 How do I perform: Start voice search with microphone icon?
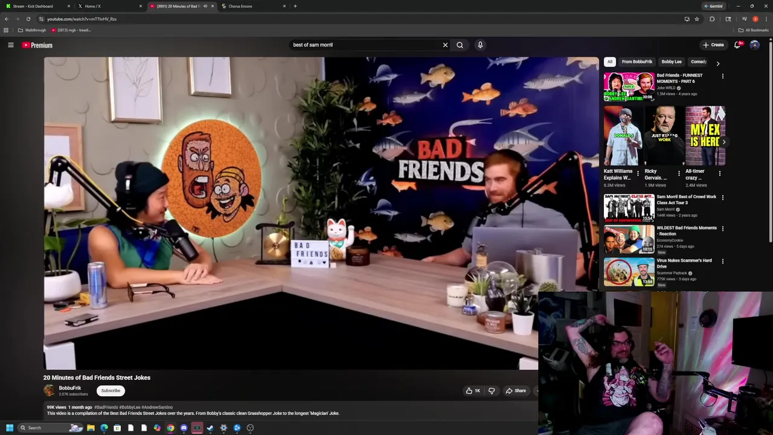coord(480,45)
